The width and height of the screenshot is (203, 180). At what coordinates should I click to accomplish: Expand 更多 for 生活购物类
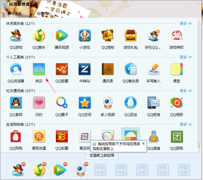click(186, 124)
